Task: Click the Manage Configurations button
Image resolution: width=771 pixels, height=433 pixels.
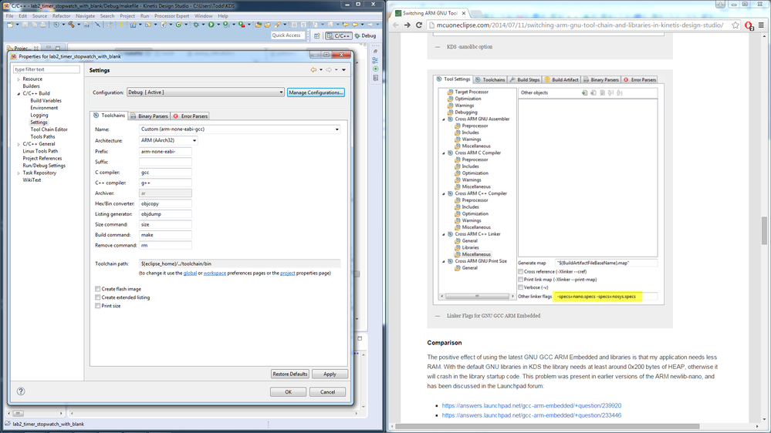Action: click(x=316, y=92)
